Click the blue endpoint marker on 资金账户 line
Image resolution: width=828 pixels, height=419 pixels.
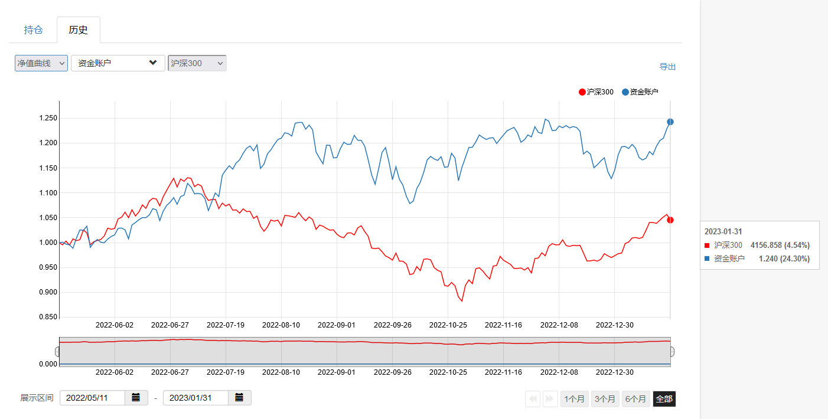pyautogui.click(x=670, y=122)
